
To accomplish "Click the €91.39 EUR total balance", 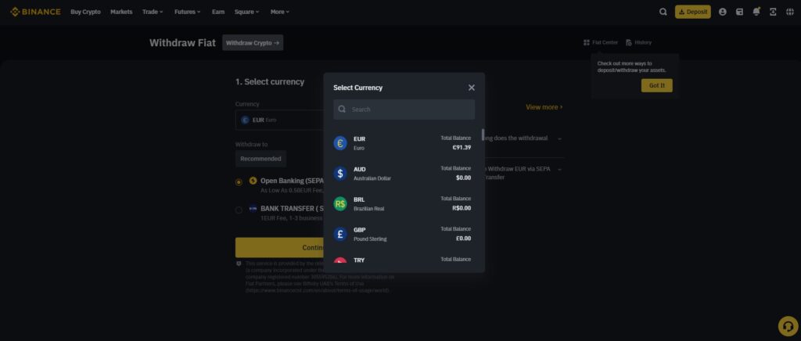I will (x=462, y=148).
